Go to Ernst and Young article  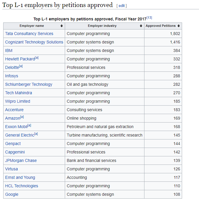[20, 177]
